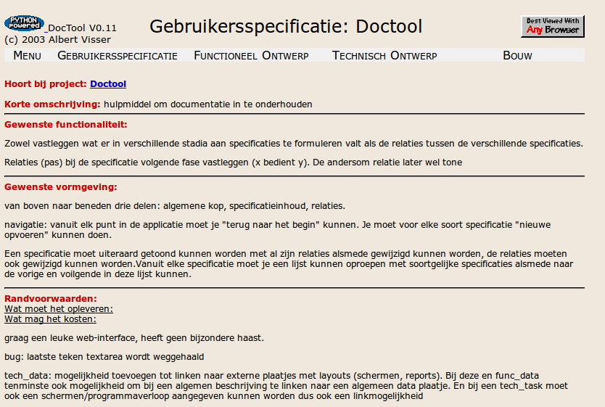Follow the Doctool project link

[x=108, y=84]
